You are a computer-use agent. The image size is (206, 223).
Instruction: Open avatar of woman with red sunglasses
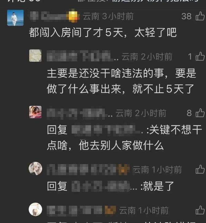[x=35, y=112]
